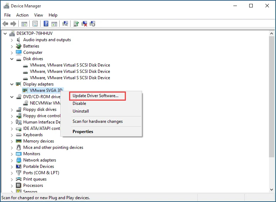Click the Disk drives category icon
Screen dimensions: 276x202
click(x=18, y=59)
